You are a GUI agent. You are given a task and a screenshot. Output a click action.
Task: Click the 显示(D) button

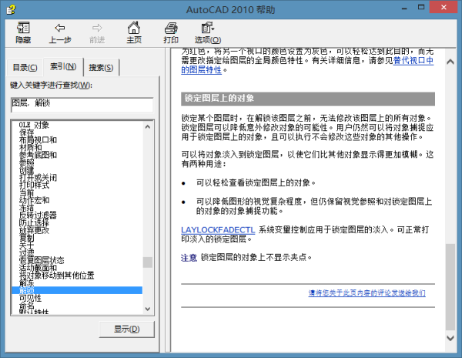tap(127, 329)
